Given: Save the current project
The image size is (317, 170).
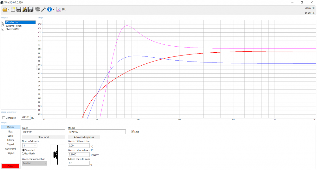Looking at the screenshot, I should (19, 9).
